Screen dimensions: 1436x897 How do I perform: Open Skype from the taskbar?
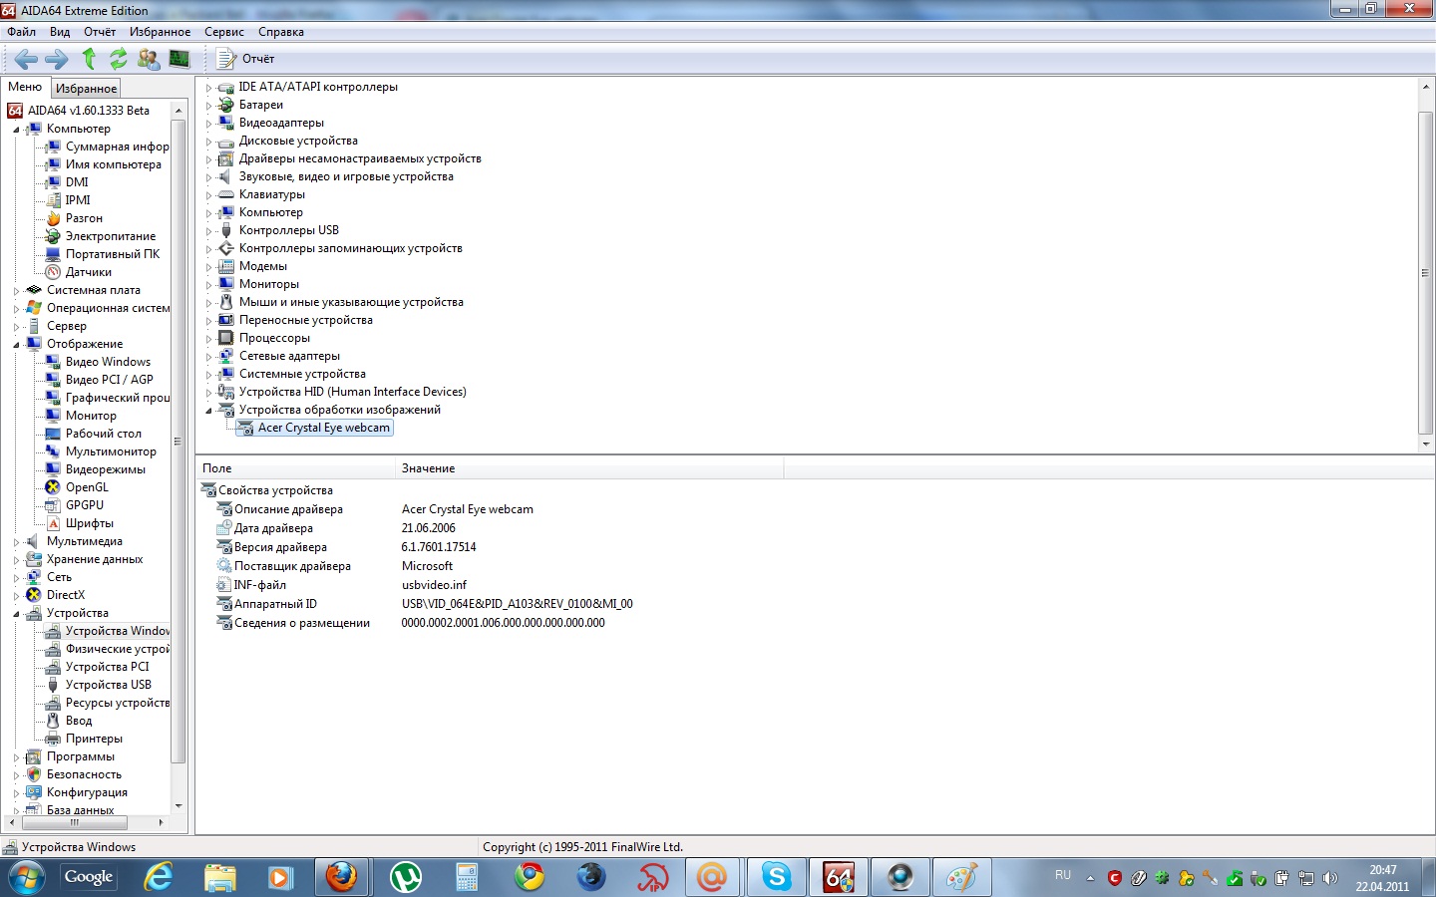click(776, 877)
